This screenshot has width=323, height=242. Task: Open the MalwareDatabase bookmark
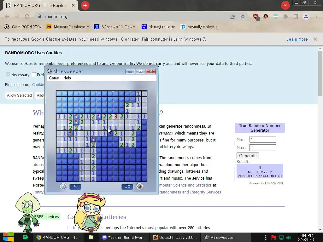68,27
